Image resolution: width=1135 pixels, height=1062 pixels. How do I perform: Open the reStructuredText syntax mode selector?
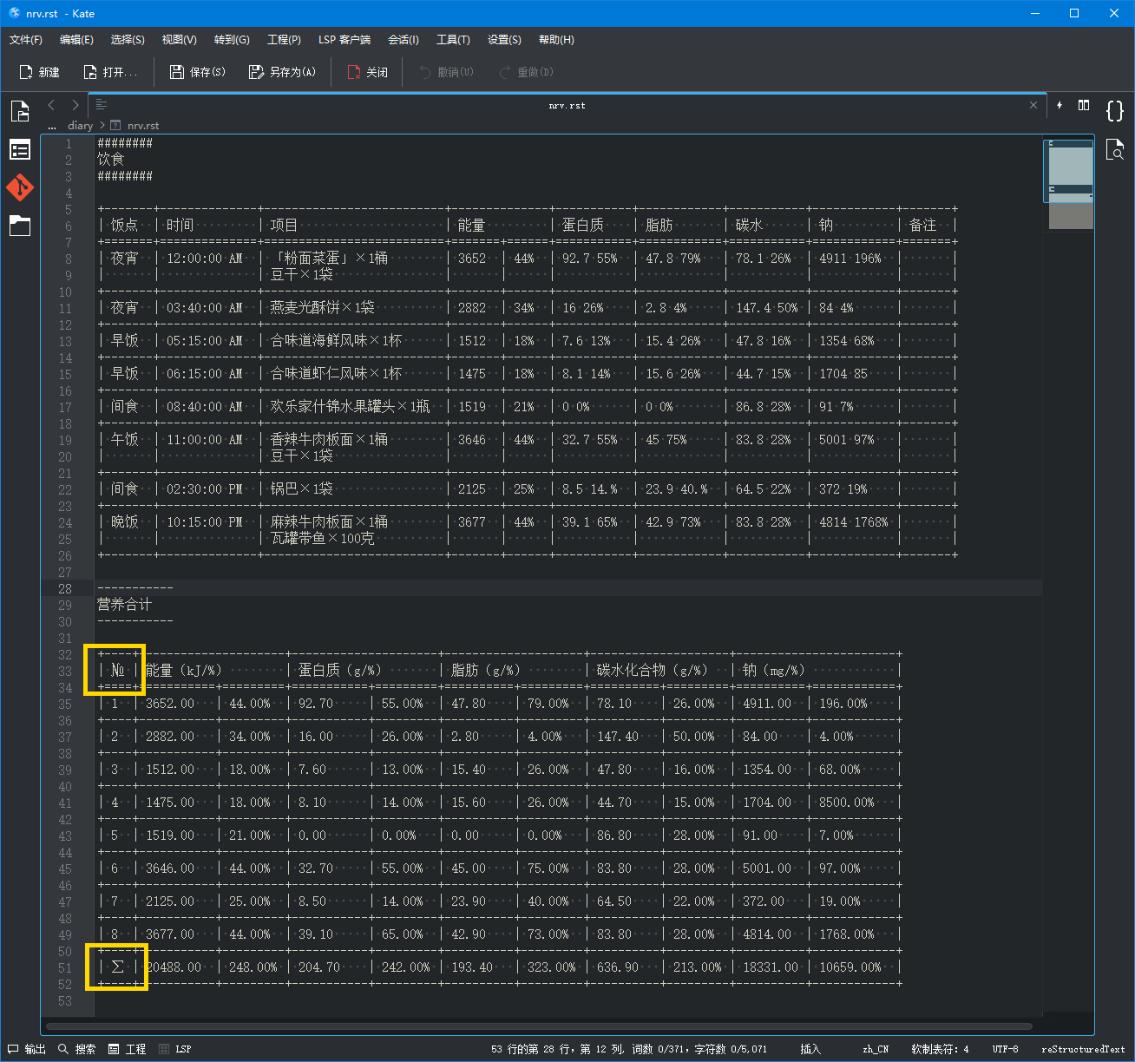tap(1083, 1049)
